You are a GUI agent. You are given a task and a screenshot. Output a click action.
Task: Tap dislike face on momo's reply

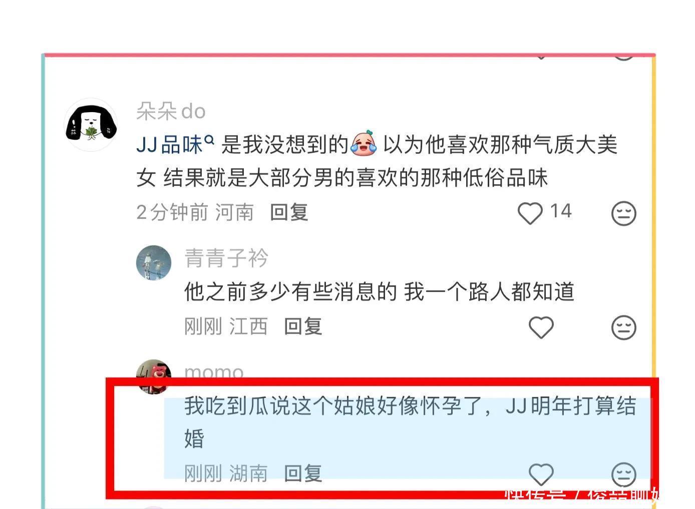point(624,474)
